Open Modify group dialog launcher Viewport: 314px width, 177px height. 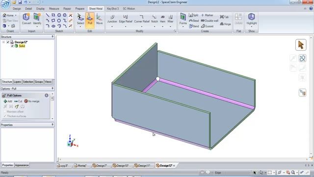click(x=175, y=31)
